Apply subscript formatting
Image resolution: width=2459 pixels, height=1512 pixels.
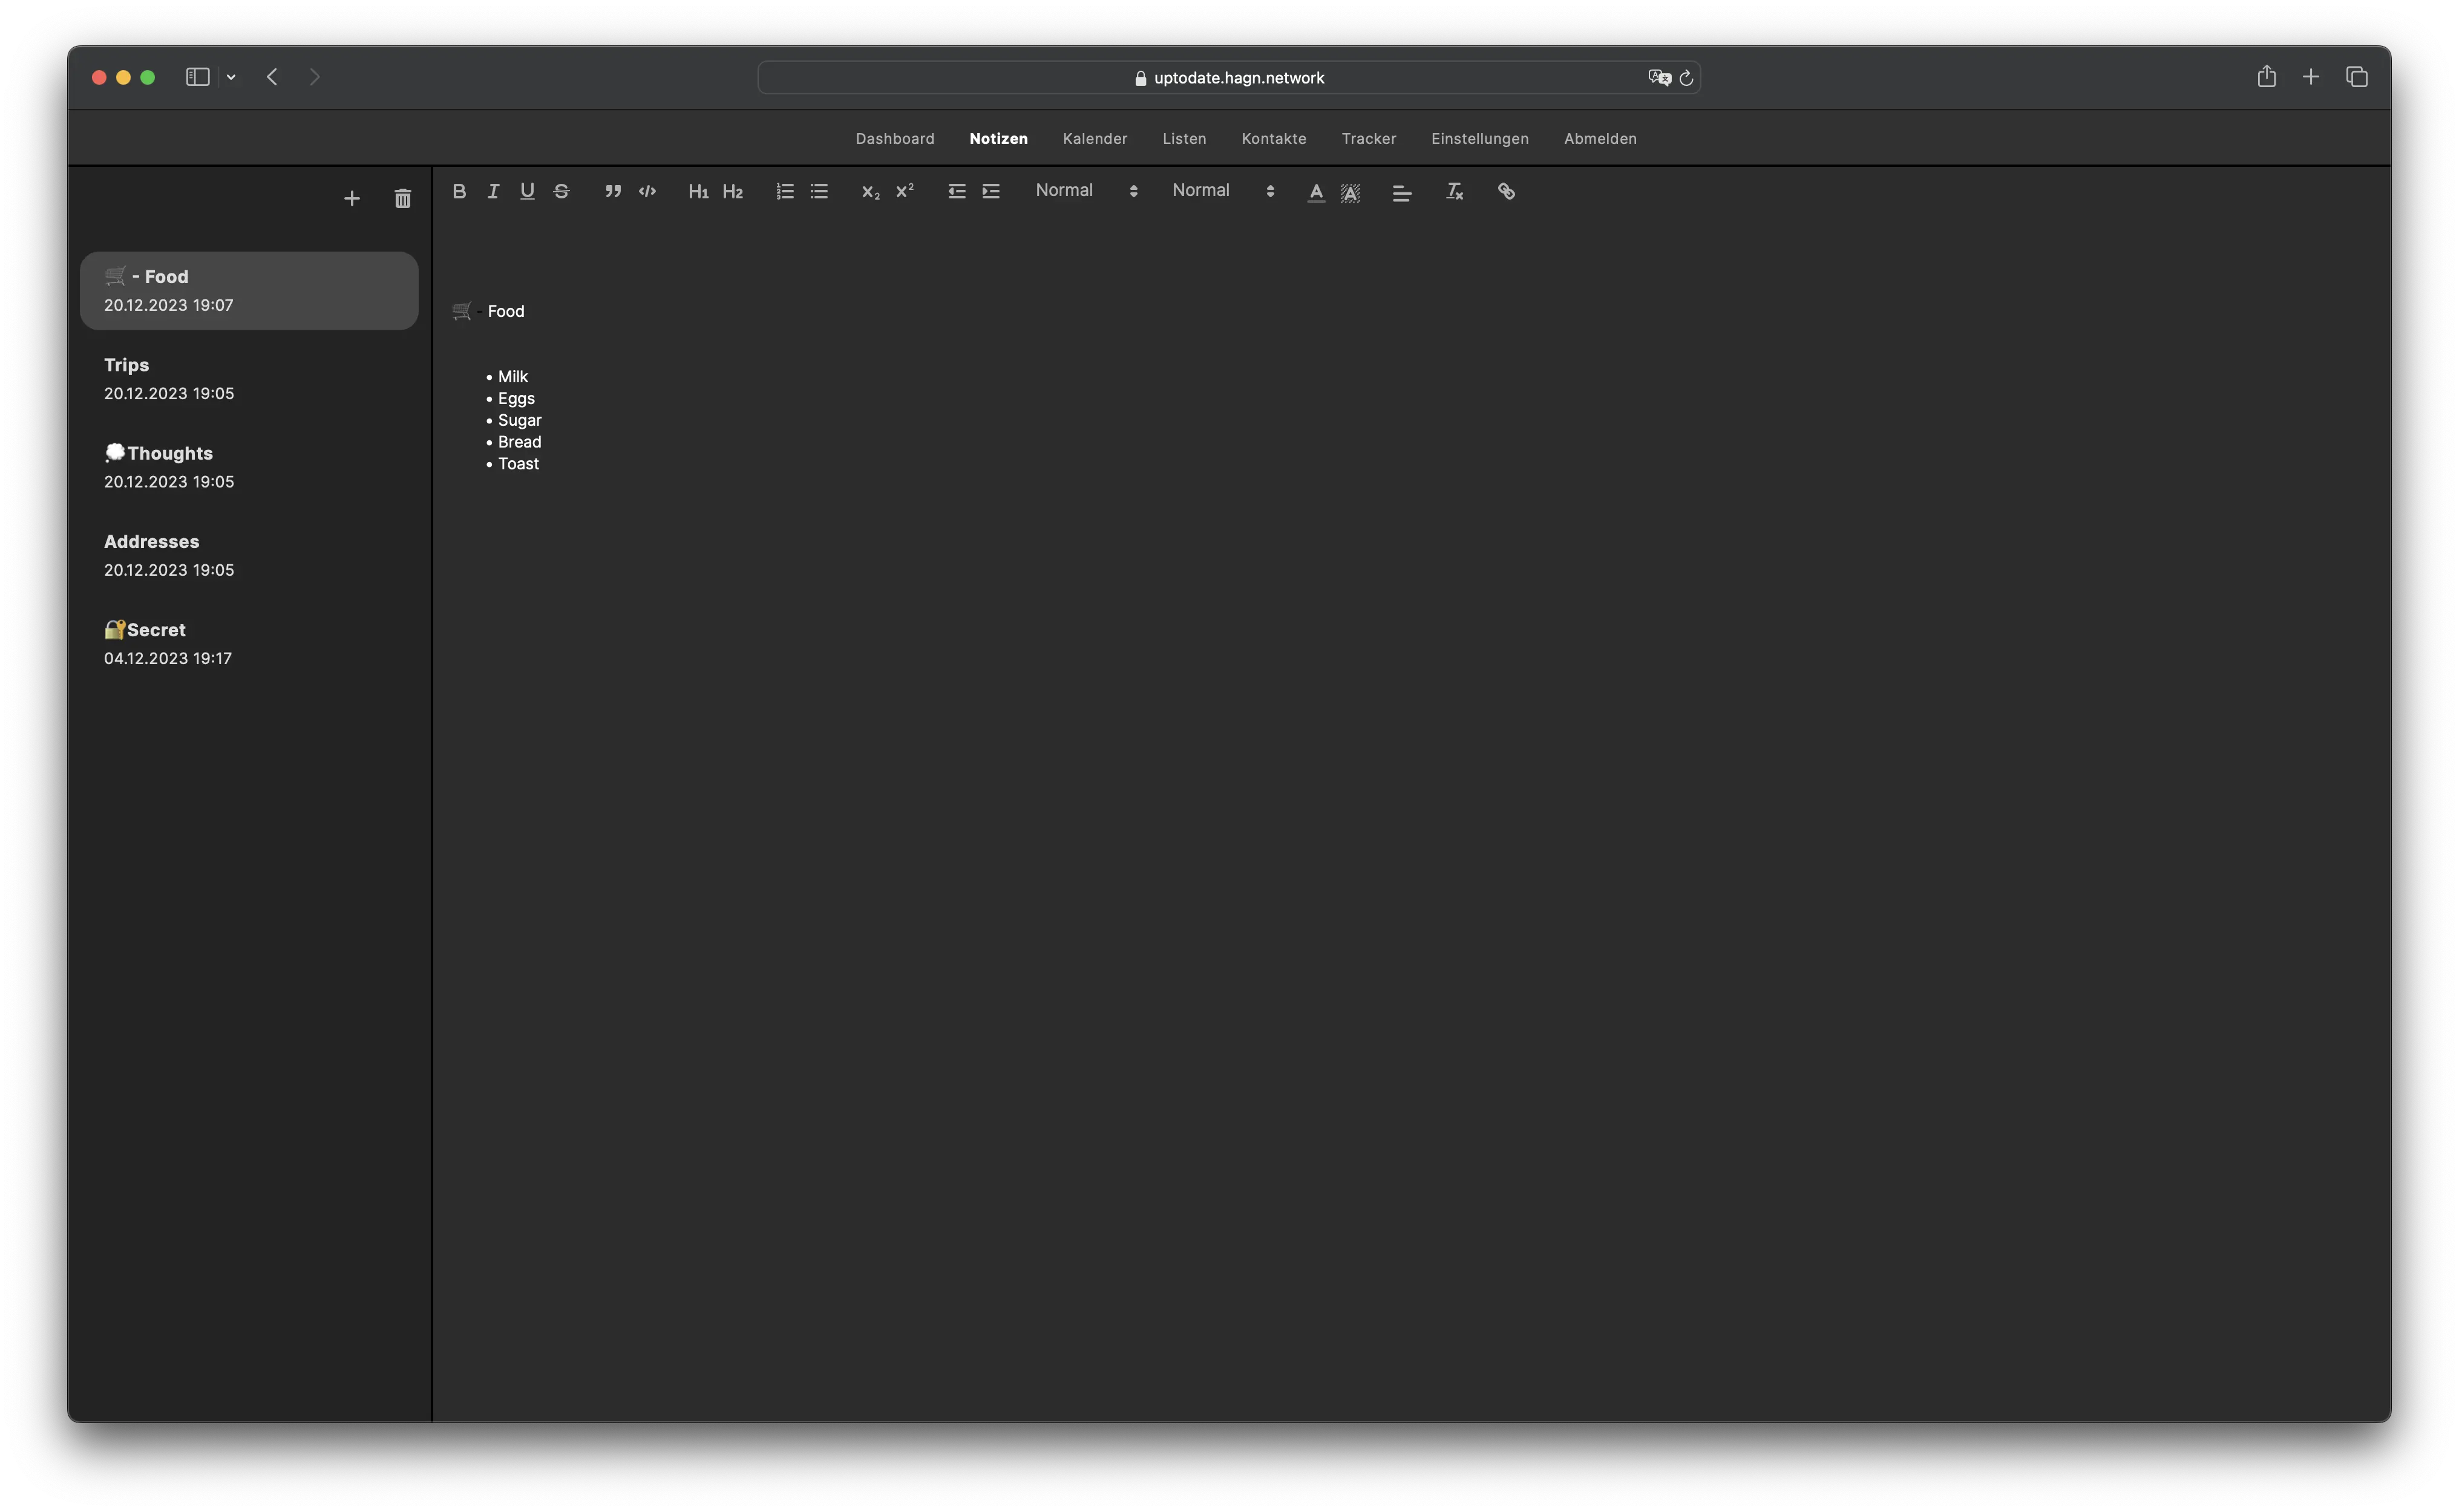click(870, 191)
